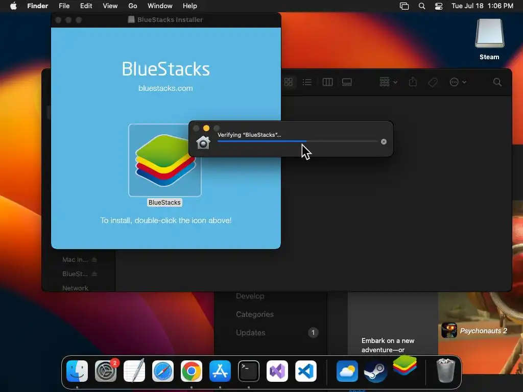Open Visual Studio Code from the Dock
The width and height of the screenshot is (523, 392).
306,371
